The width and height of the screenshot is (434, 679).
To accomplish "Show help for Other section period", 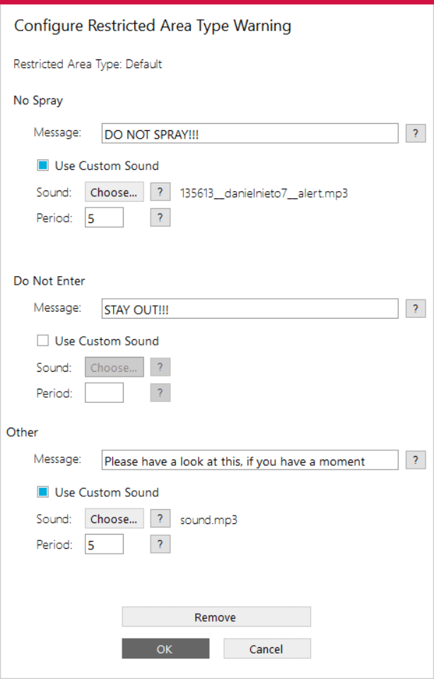I will [160, 544].
